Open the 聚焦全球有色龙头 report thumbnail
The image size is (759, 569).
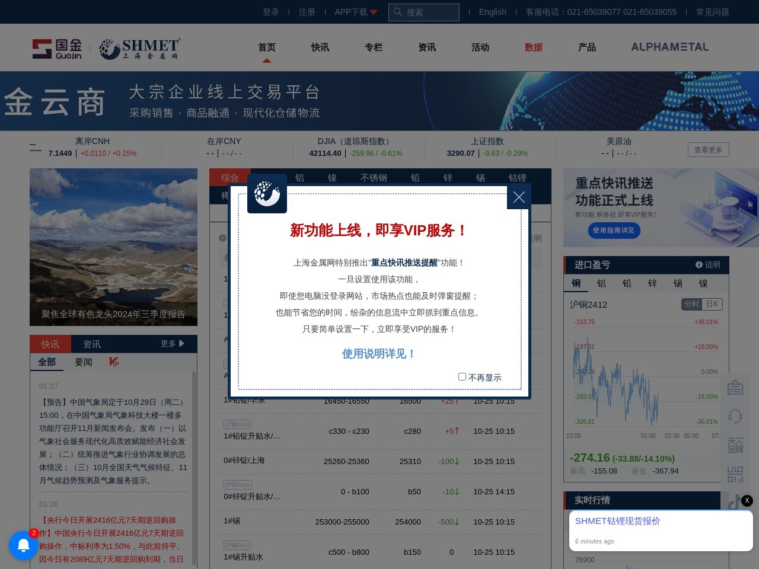pos(113,247)
